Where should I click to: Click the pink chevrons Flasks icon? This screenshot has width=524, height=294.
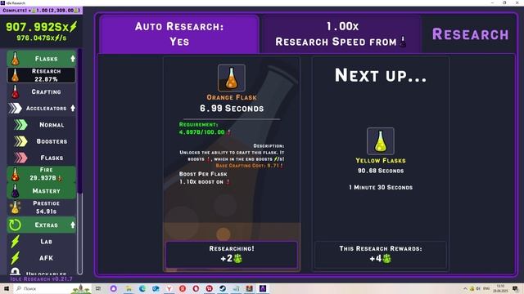(x=20, y=158)
